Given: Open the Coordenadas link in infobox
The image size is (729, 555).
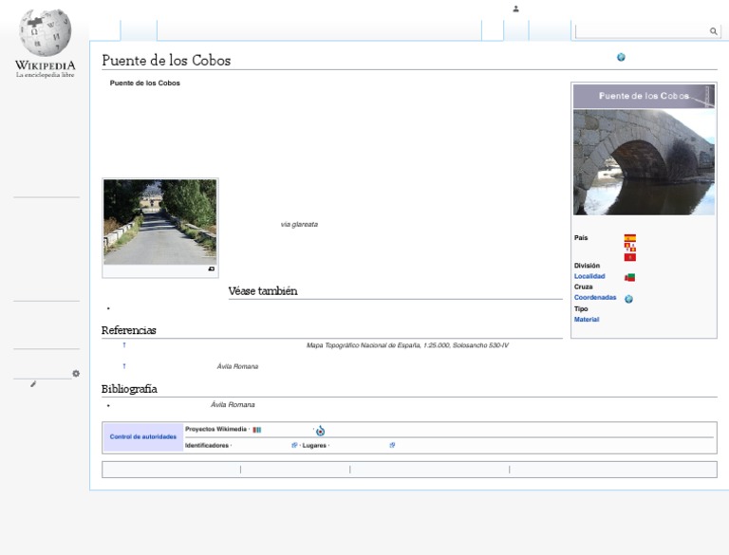Looking at the screenshot, I should (x=594, y=297).
